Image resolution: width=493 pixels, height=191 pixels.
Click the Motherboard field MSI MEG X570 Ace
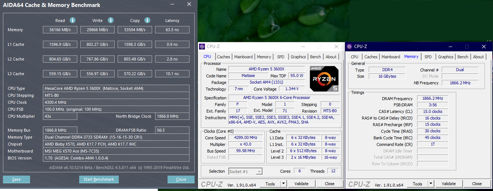click(x=116, y=151)
